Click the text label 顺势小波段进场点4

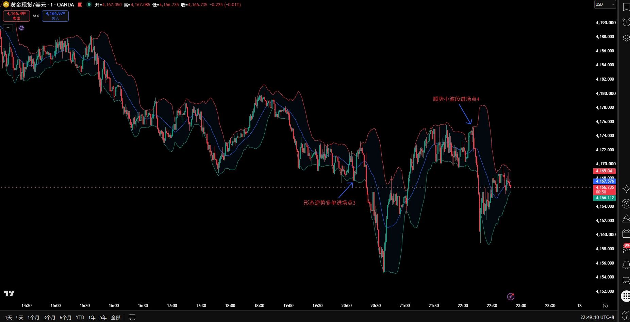[456, 99]
